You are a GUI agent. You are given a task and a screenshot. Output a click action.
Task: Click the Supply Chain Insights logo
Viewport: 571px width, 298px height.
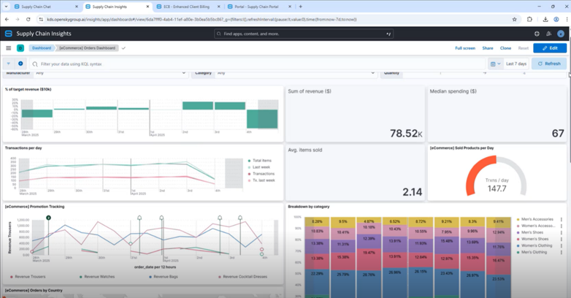click(x=9, y=34)
